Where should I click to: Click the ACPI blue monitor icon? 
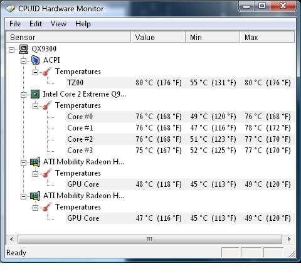35,60
